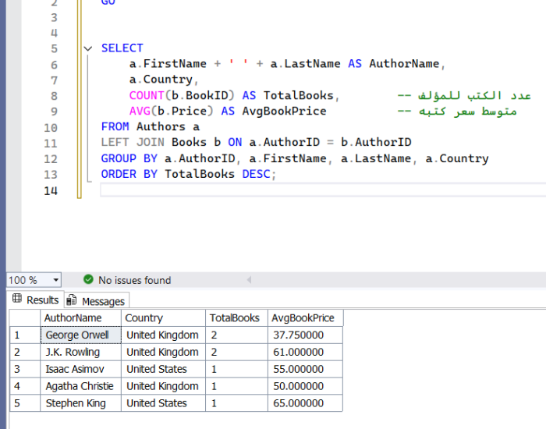Screen dimensions: 546x429
Task: Click the No issues found status text
Action: (x=134, y=280)
